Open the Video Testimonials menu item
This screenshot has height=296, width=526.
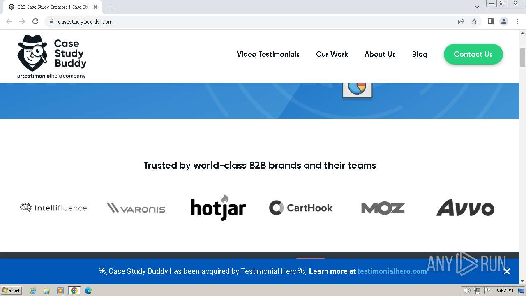(268, 54)
